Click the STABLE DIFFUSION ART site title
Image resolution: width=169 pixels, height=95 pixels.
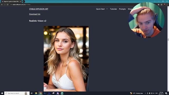(39, 9)
